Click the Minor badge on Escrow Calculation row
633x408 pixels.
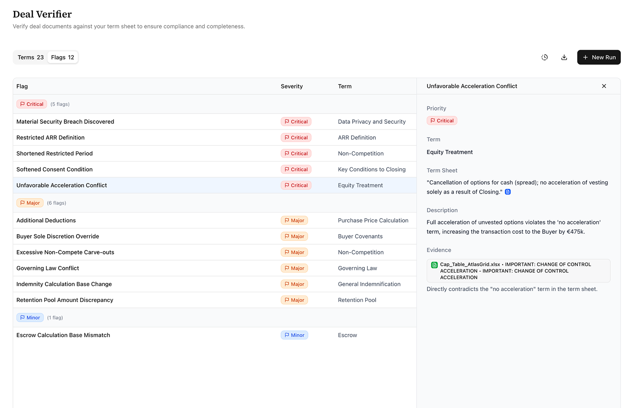pyautogui.click(x=294, y=335)
